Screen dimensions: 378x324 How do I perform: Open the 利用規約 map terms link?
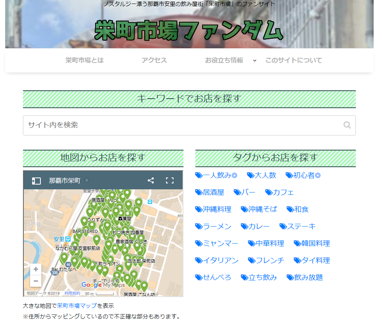click(72, 294)
